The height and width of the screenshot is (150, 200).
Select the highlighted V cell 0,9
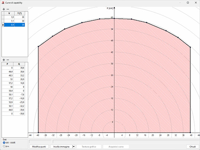(9, 25)
